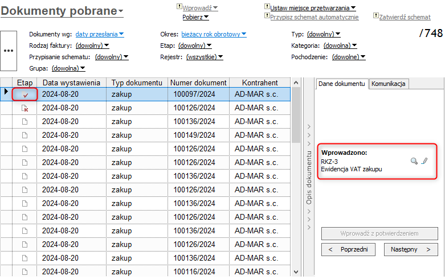Open the Typ (dowolny) filter dropdown
The width and height of the screenshot is (445, 280).
[x=324, y=34]
